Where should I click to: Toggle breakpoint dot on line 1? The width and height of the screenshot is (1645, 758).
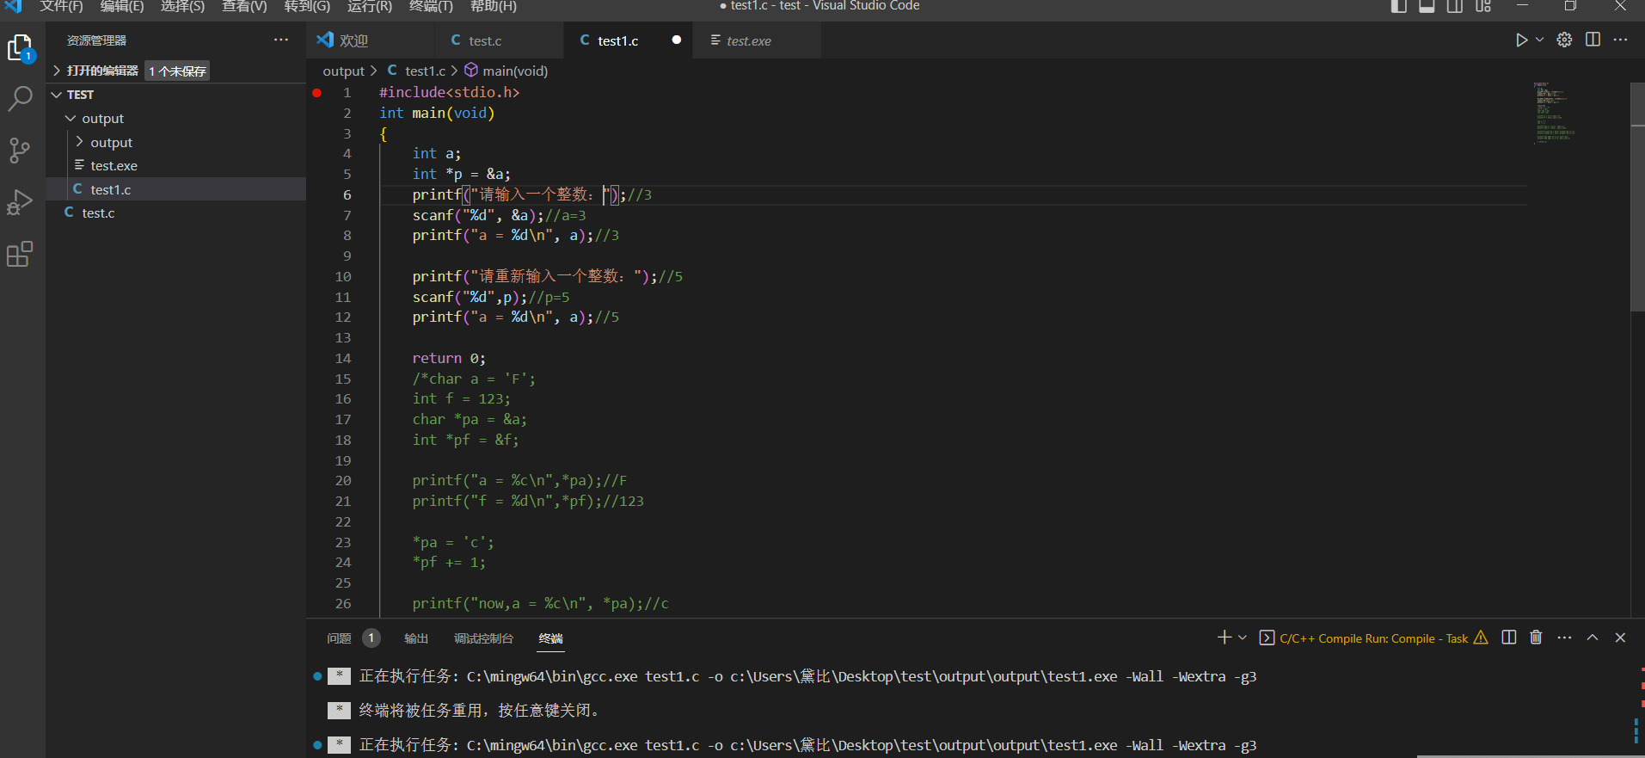[317, 93]
